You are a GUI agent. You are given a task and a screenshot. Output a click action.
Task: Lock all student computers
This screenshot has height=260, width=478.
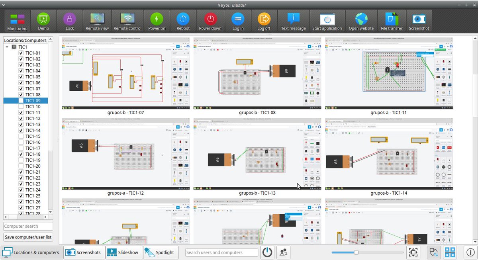(x=70, y=21)
